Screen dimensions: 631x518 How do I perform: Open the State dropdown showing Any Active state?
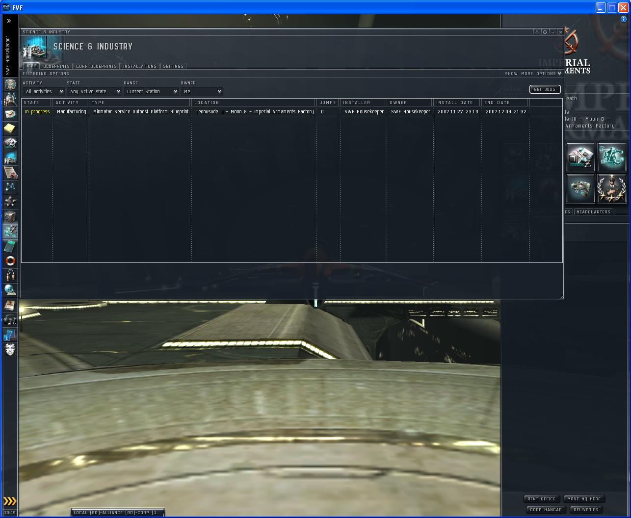point(94,92)
